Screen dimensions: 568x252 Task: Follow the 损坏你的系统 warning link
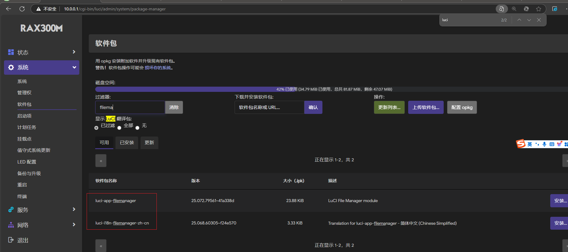[158, 68]
